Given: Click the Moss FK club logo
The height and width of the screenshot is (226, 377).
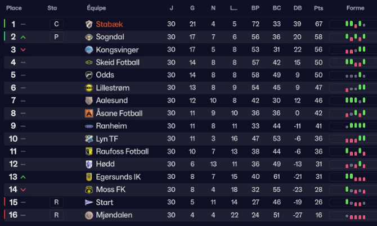Looking at the screenshot, I should 89,189.
